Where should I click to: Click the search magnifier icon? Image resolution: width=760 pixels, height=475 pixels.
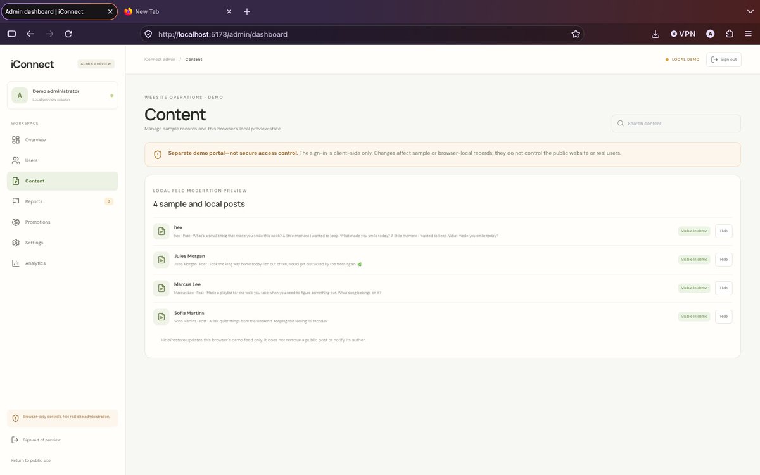tap(621, 123)
